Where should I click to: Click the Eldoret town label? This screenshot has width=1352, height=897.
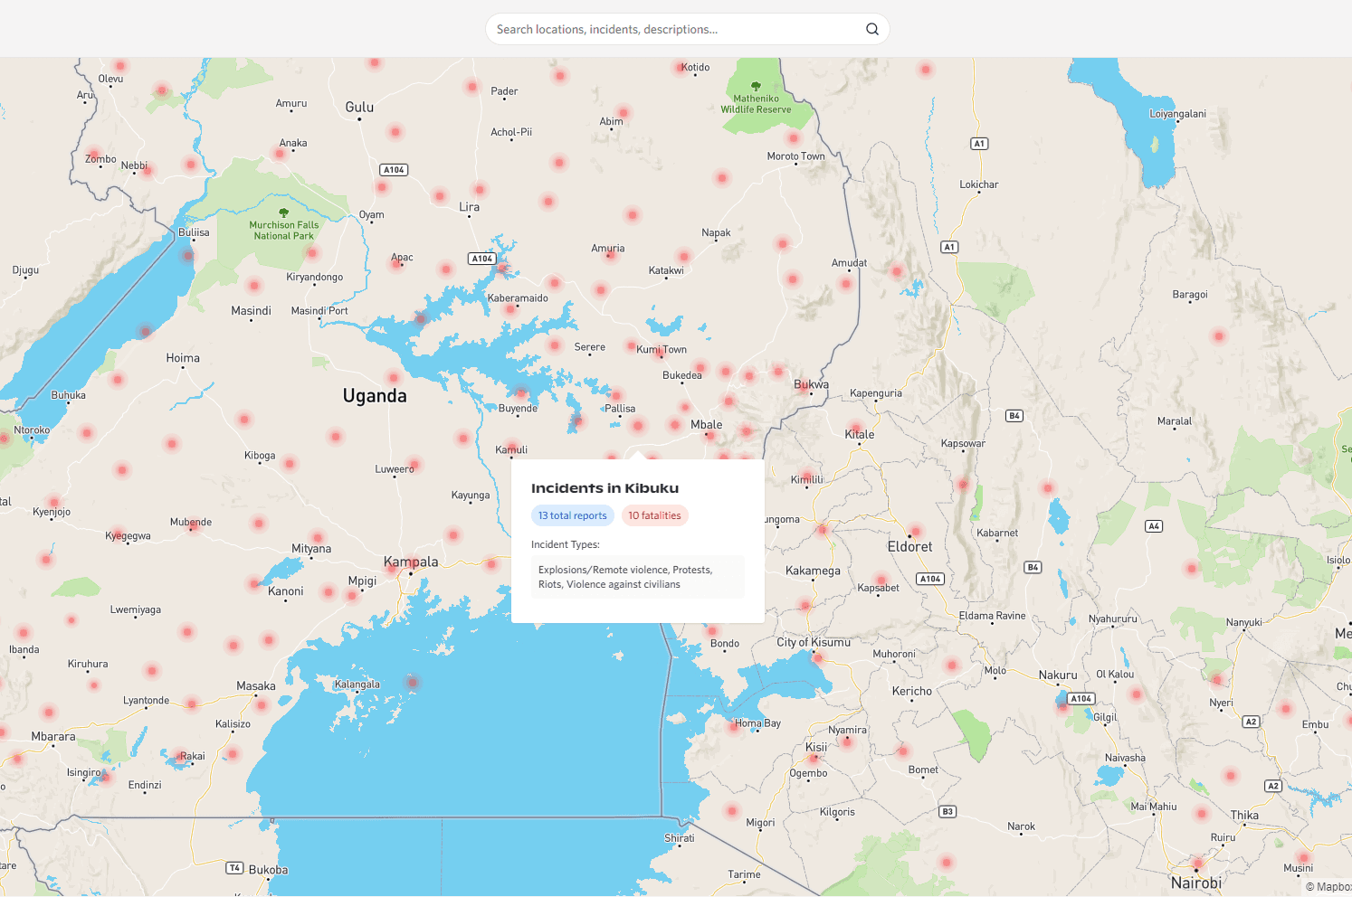tap(909, 546)
